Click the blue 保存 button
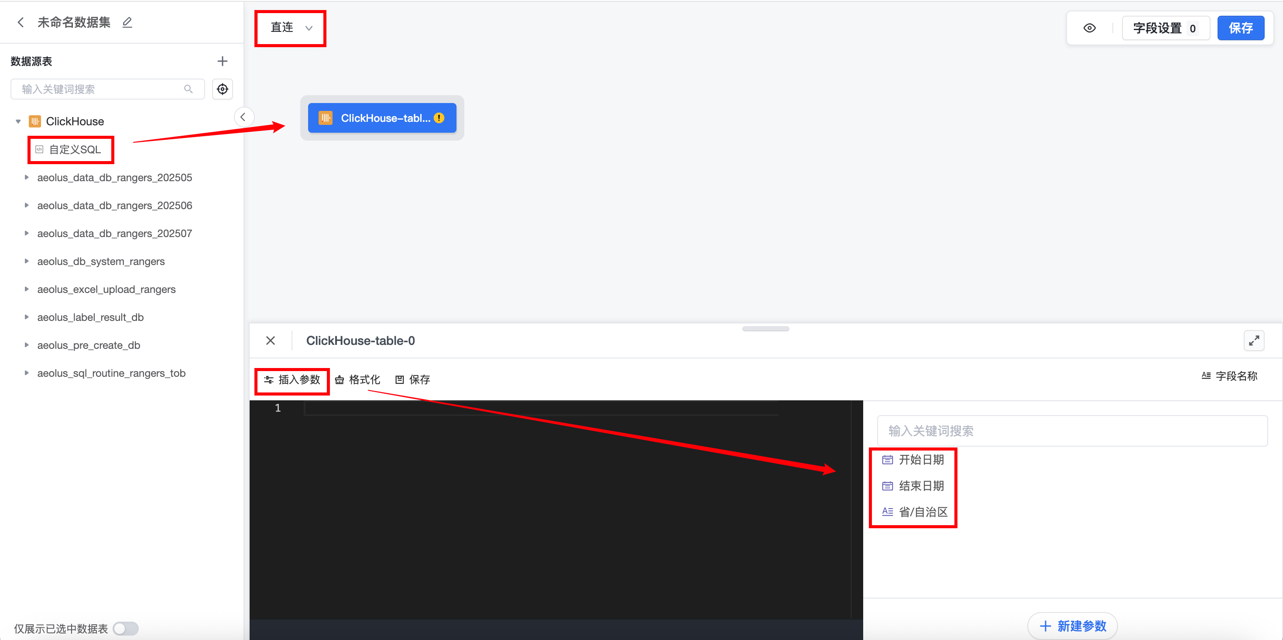This screenshot has height=640, width=1283. pos(1240,28)
